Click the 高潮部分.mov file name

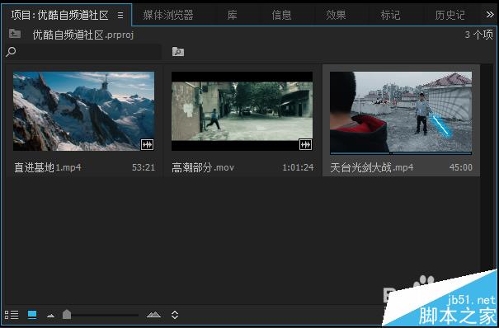pyautogui.click(x=203, y=167)
